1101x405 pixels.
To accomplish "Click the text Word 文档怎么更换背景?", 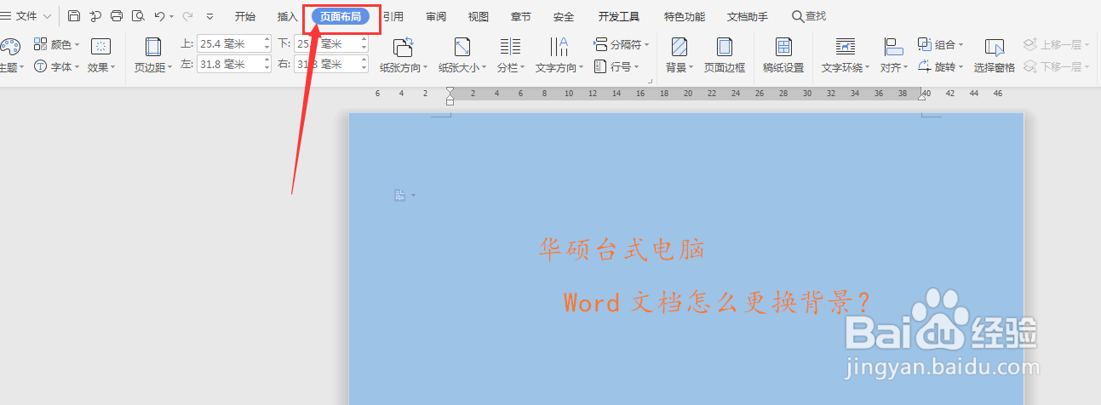I will point(717,302).
